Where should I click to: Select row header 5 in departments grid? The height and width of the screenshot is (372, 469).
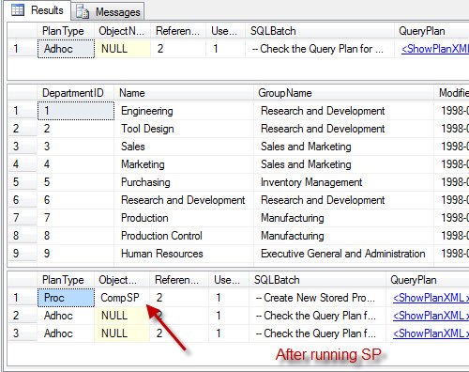coord(22,182)
